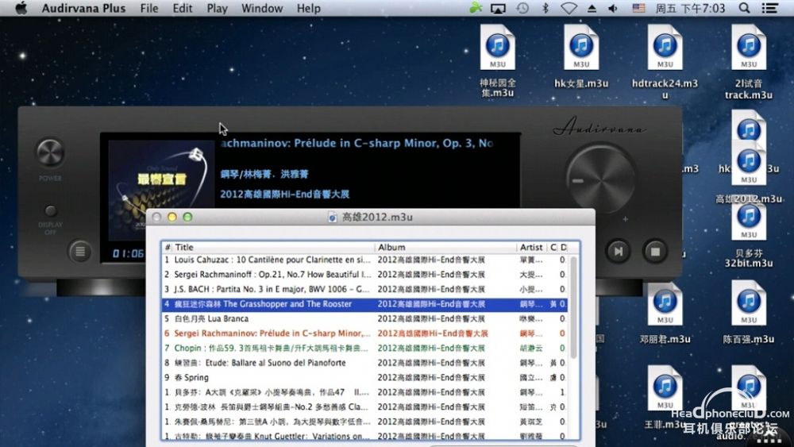Click the green leaf menu bar icon
Viewport: 794px width, 447px height.
pos(476,8)
